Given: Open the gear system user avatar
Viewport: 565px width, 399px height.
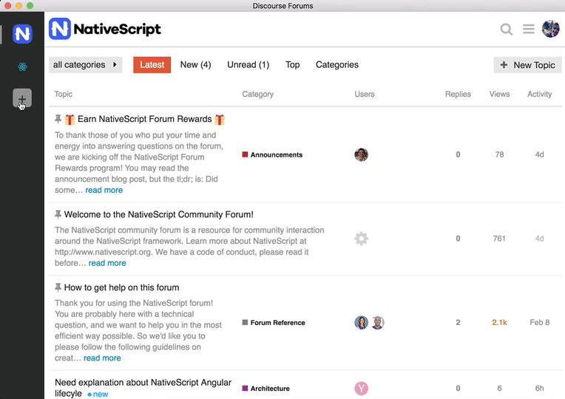Looking at the screenshot, I should [x=361, y=239].
